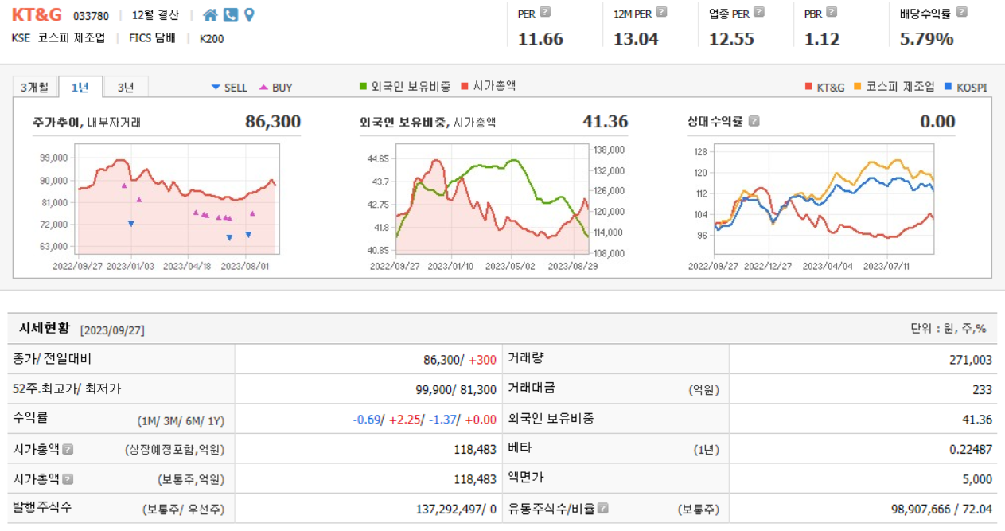Click the 12M PER value 13.04
Viewport: 1005px width, 531px height.
click(636, 39)
